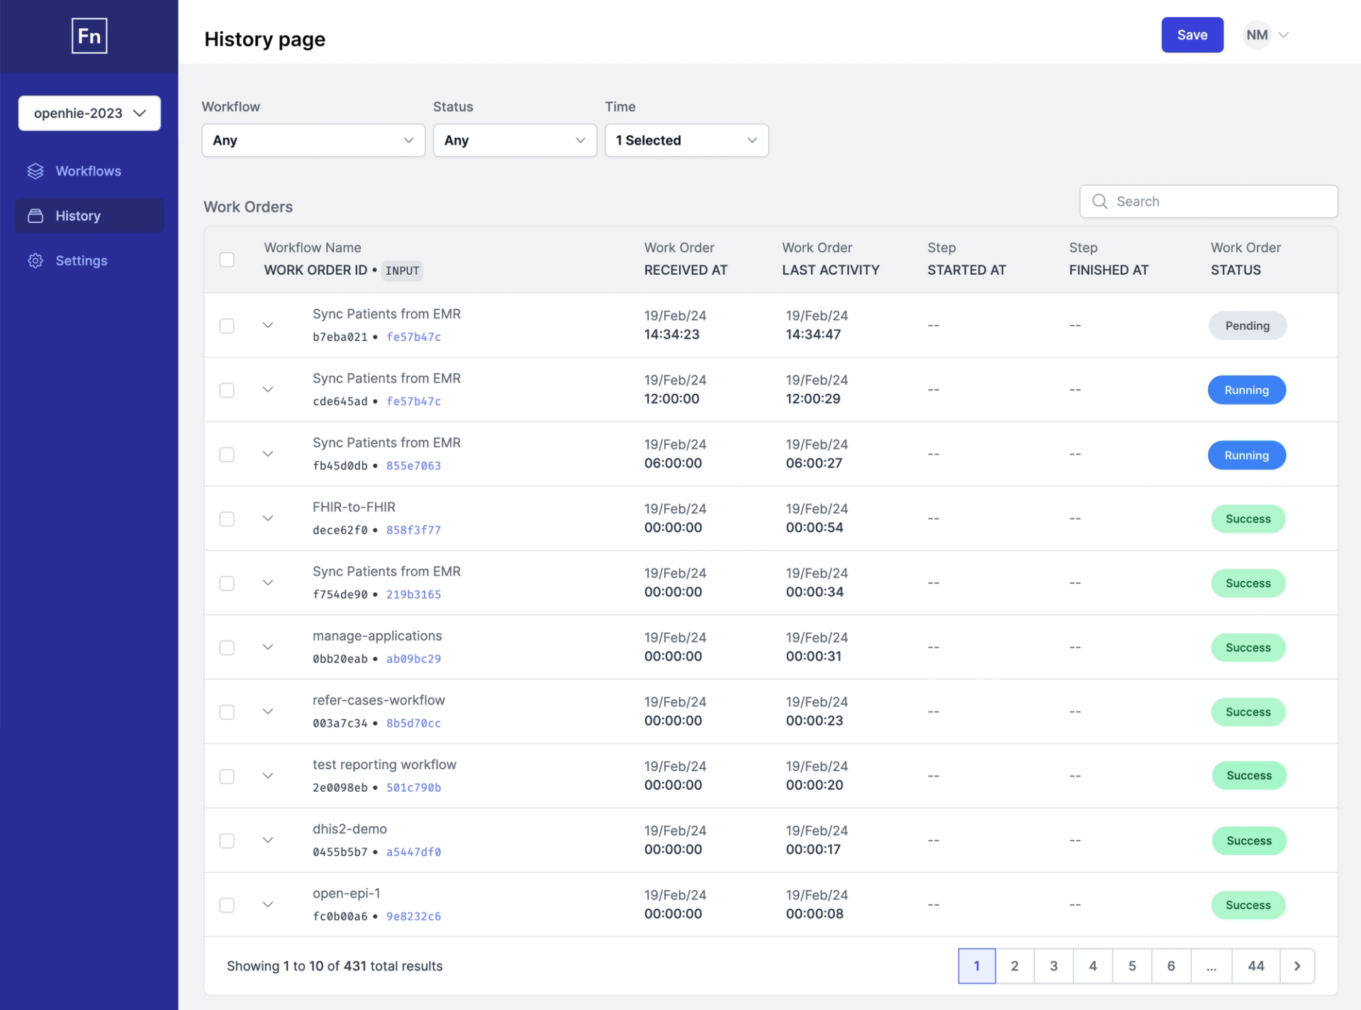Open input link 9e8232c6
The width and height of the screenshot is (1361, 1010).
pyautogui.click(x=413, y=917)
